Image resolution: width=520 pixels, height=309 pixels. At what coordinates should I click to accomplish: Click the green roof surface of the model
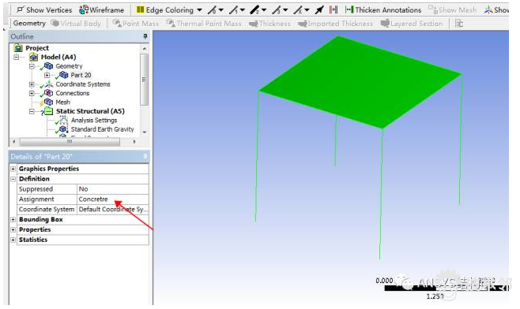pos(360,81)
